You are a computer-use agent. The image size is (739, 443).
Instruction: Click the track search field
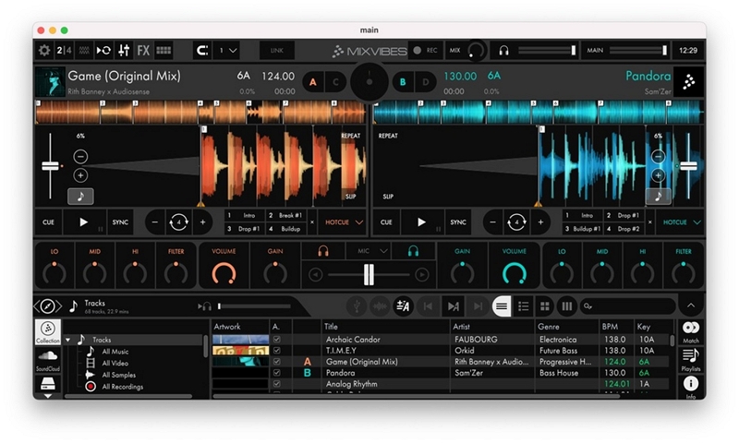click(628, 306)
